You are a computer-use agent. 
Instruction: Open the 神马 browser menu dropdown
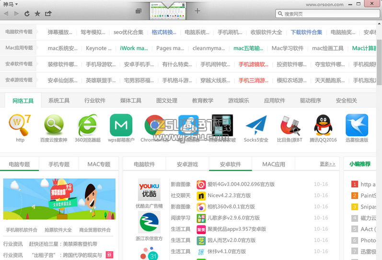[x=11, y=4]
